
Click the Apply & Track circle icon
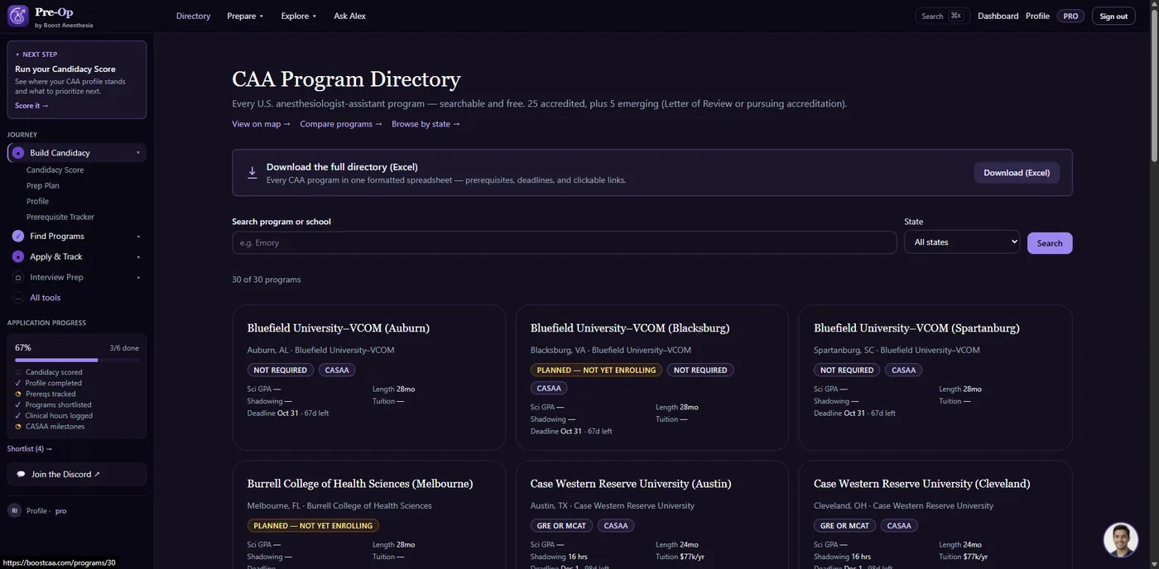coord(18,257)
